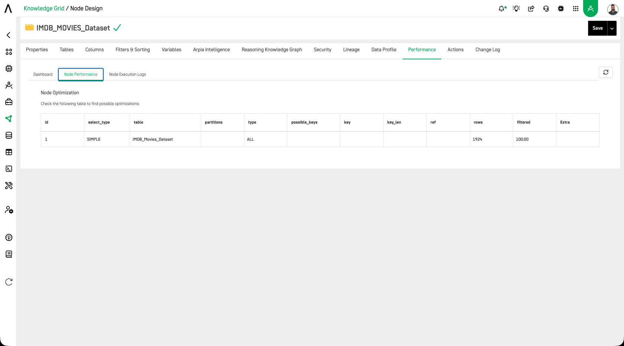Switch to the Data Profile tab
Viewport: 624px width, 346px height.
click(x=384, y=50)
